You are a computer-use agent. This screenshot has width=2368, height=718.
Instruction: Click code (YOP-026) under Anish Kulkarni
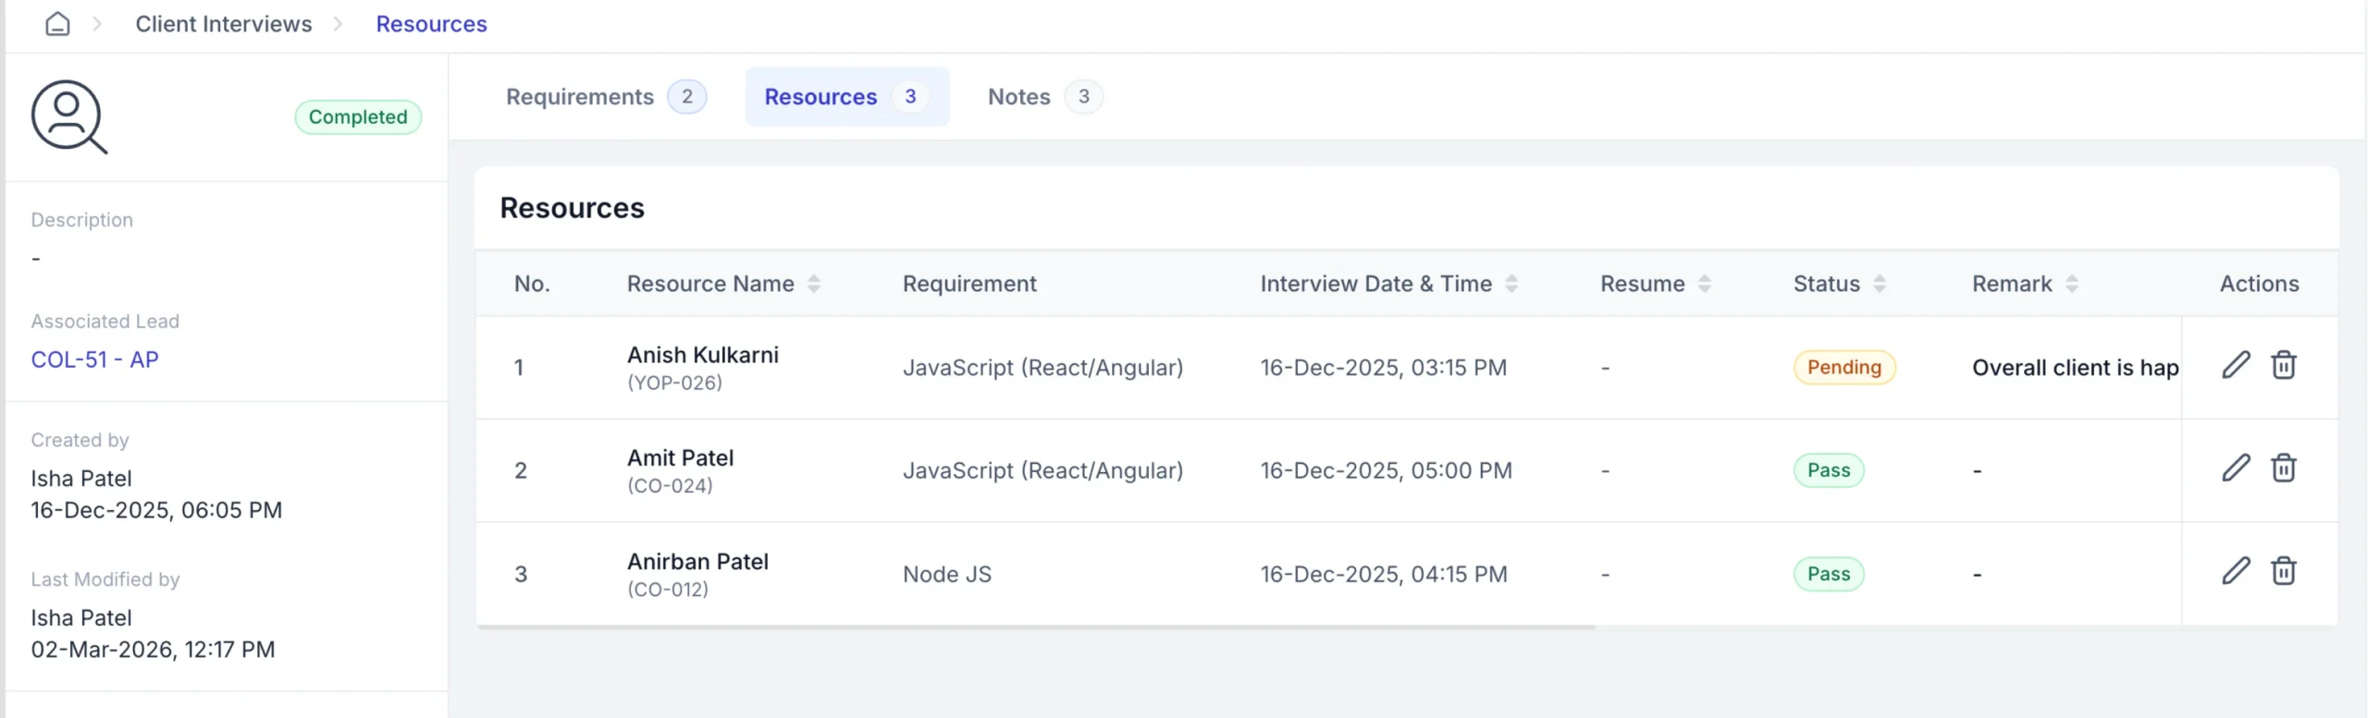[674, 383]
